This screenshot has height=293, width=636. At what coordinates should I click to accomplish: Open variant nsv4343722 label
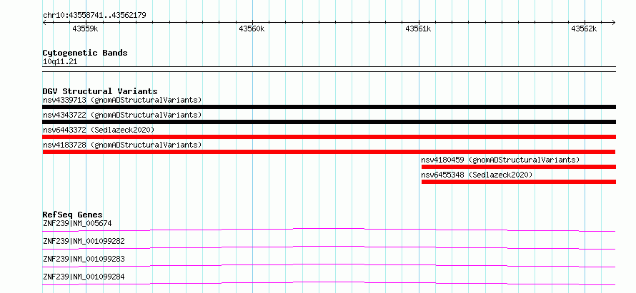[122, 115]
